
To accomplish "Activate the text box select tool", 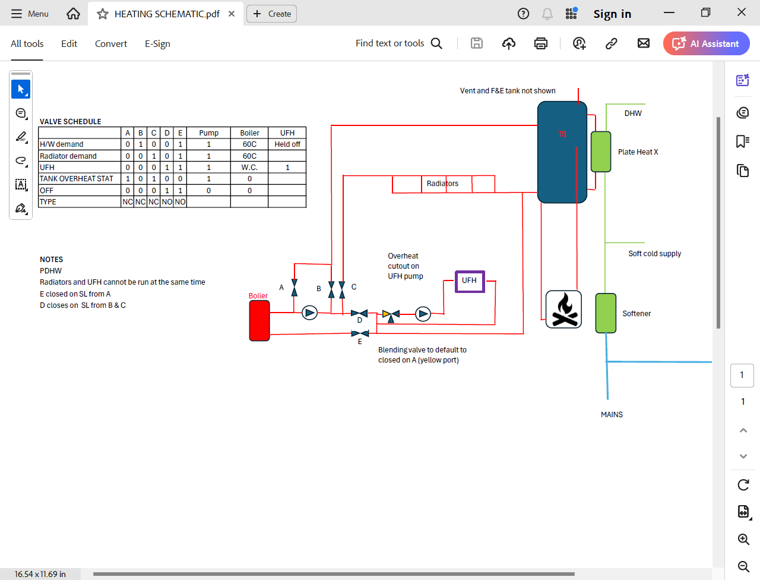I will point(21,184).
